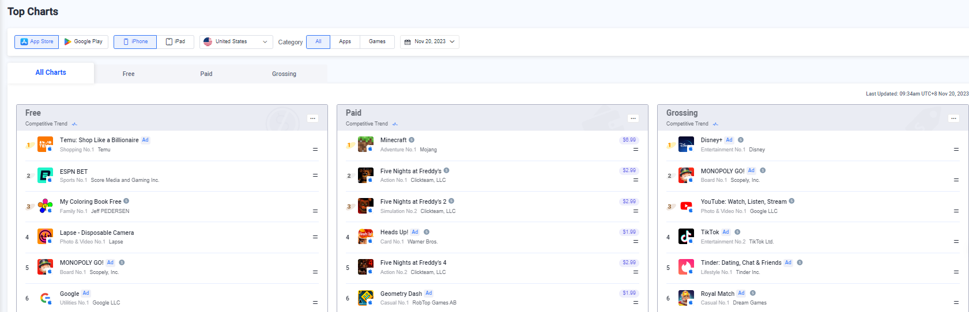Open the Tinder app icon

(686, 267)
